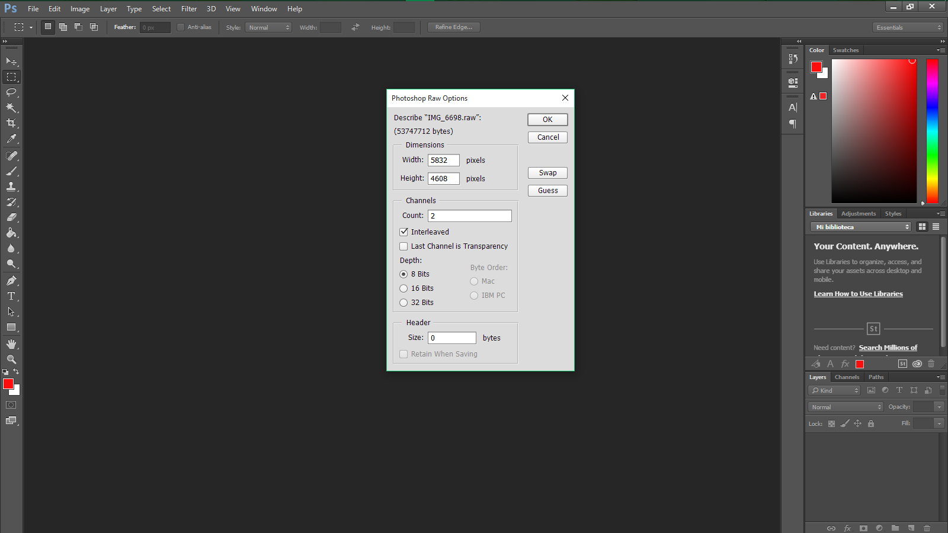
Task: Select 16 Bits depth option
Action: [x=404, y=288]
